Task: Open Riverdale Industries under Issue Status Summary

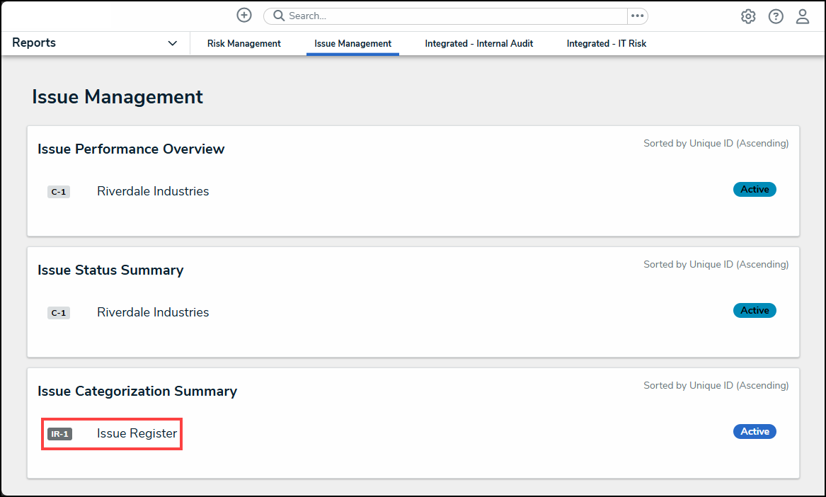Action: coord(153,312)
